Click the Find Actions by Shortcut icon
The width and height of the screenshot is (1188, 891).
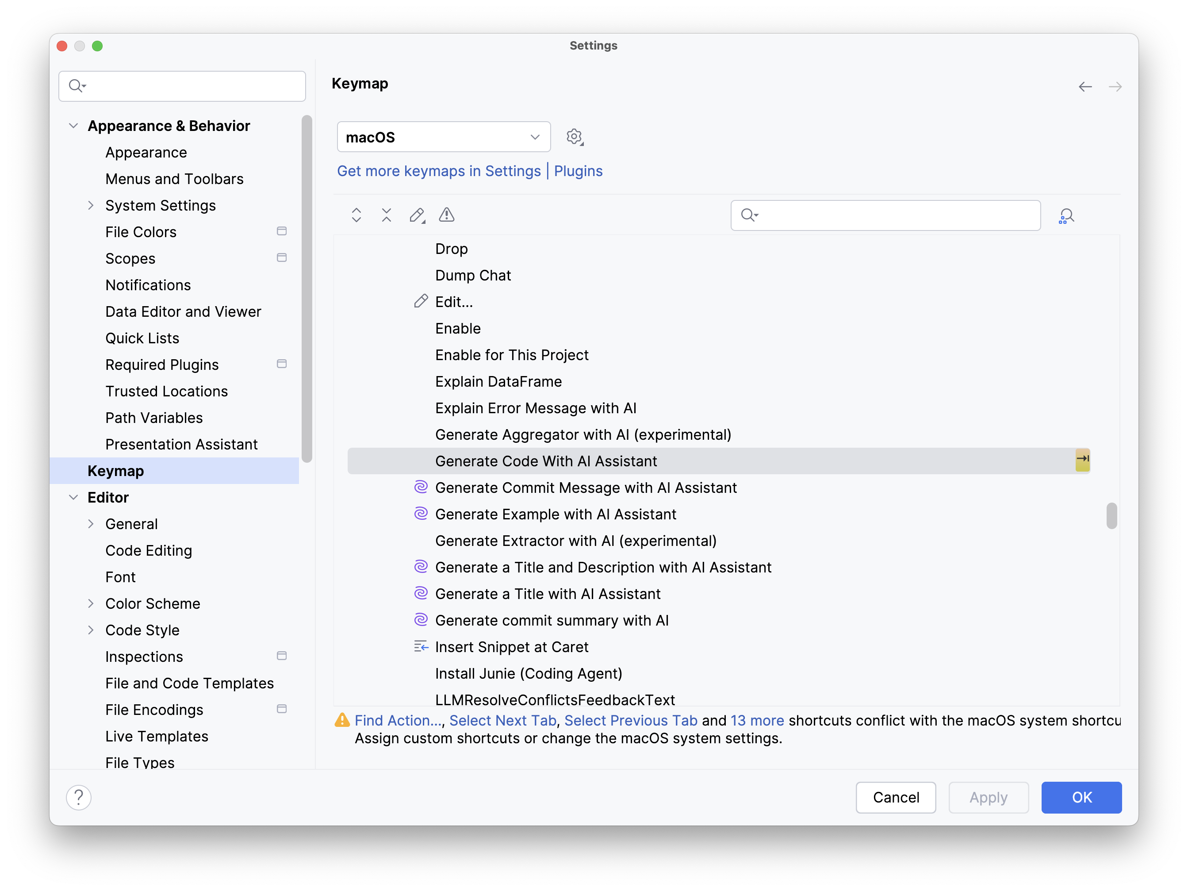pyautogui.click(x=1066, y=216)
